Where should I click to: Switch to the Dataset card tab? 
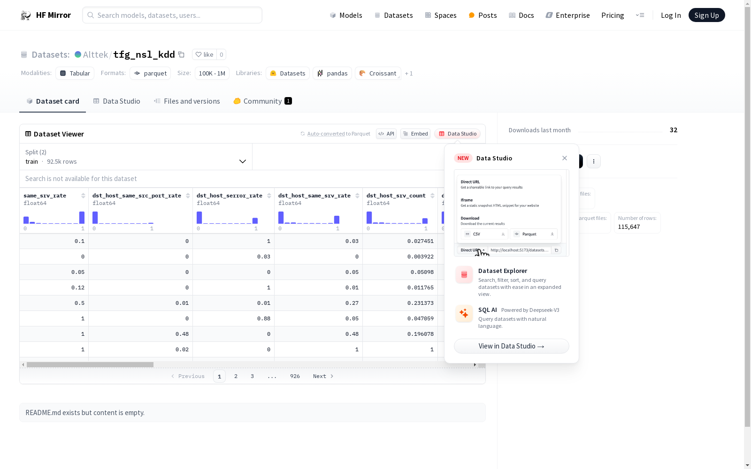click(x=53, y=101)
